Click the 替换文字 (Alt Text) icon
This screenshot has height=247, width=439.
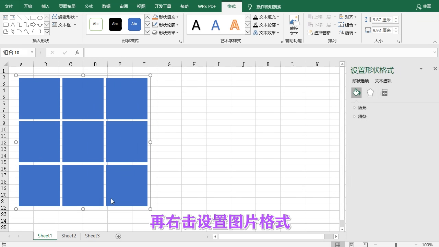tap(294, 25)
